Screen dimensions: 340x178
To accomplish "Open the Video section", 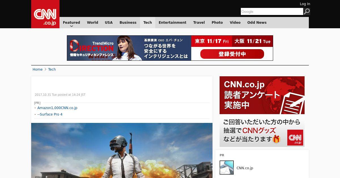I will [235, 23].
